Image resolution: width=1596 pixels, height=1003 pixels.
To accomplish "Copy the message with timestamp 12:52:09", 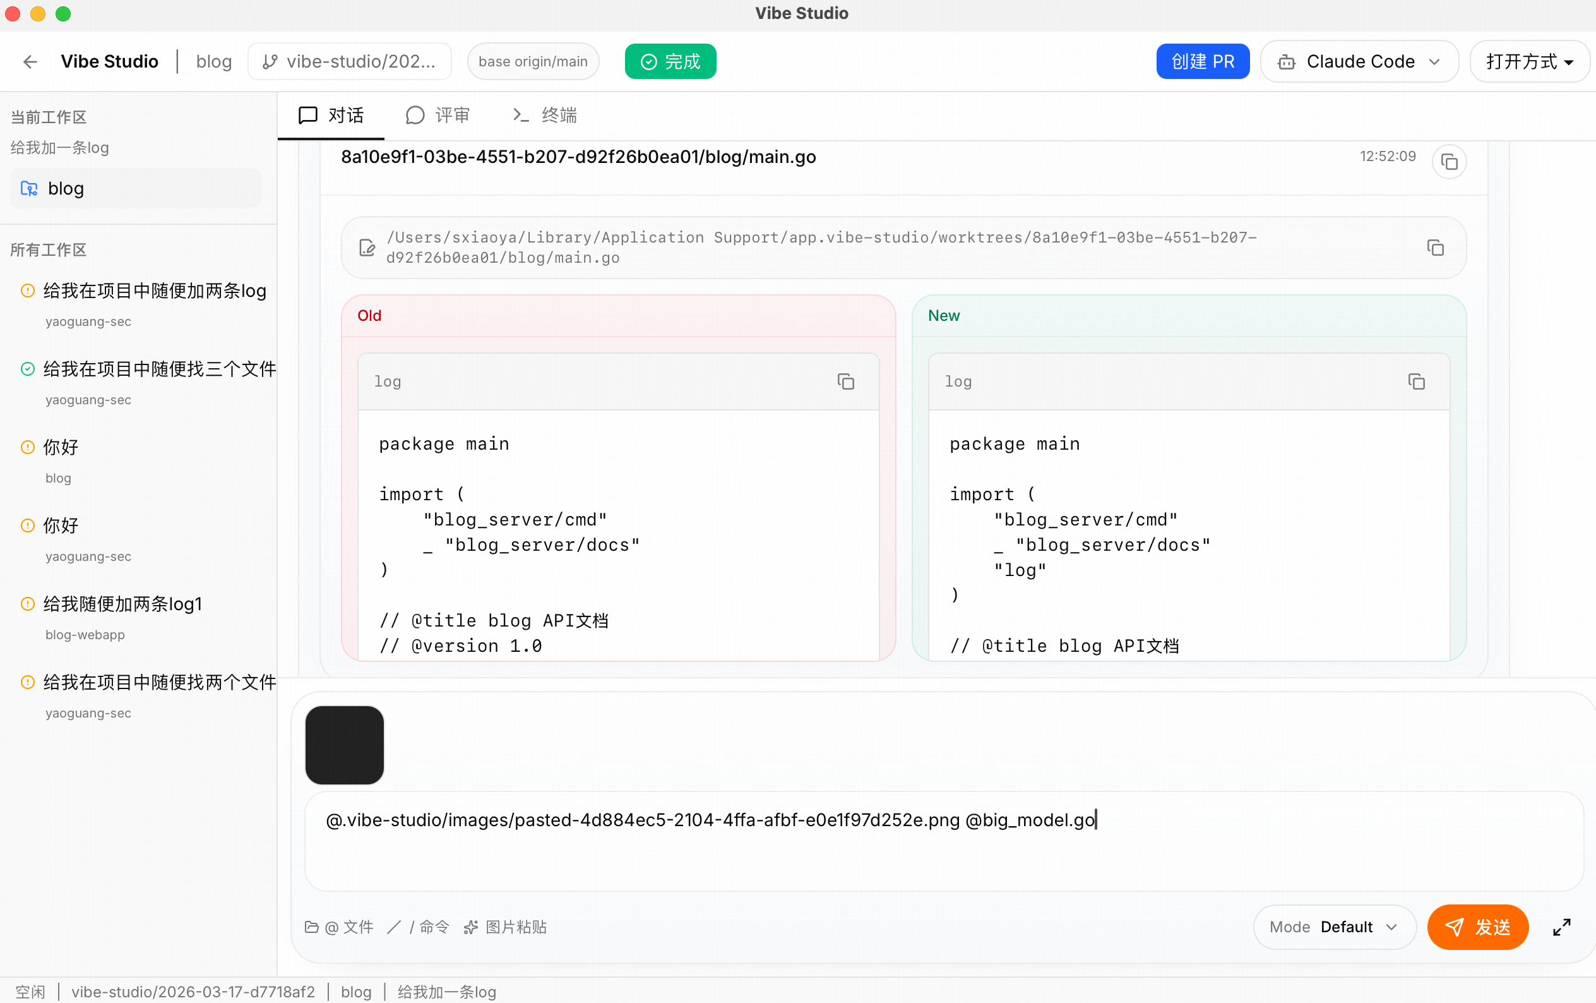I will pyautogui.click(x=1449, y=162).
